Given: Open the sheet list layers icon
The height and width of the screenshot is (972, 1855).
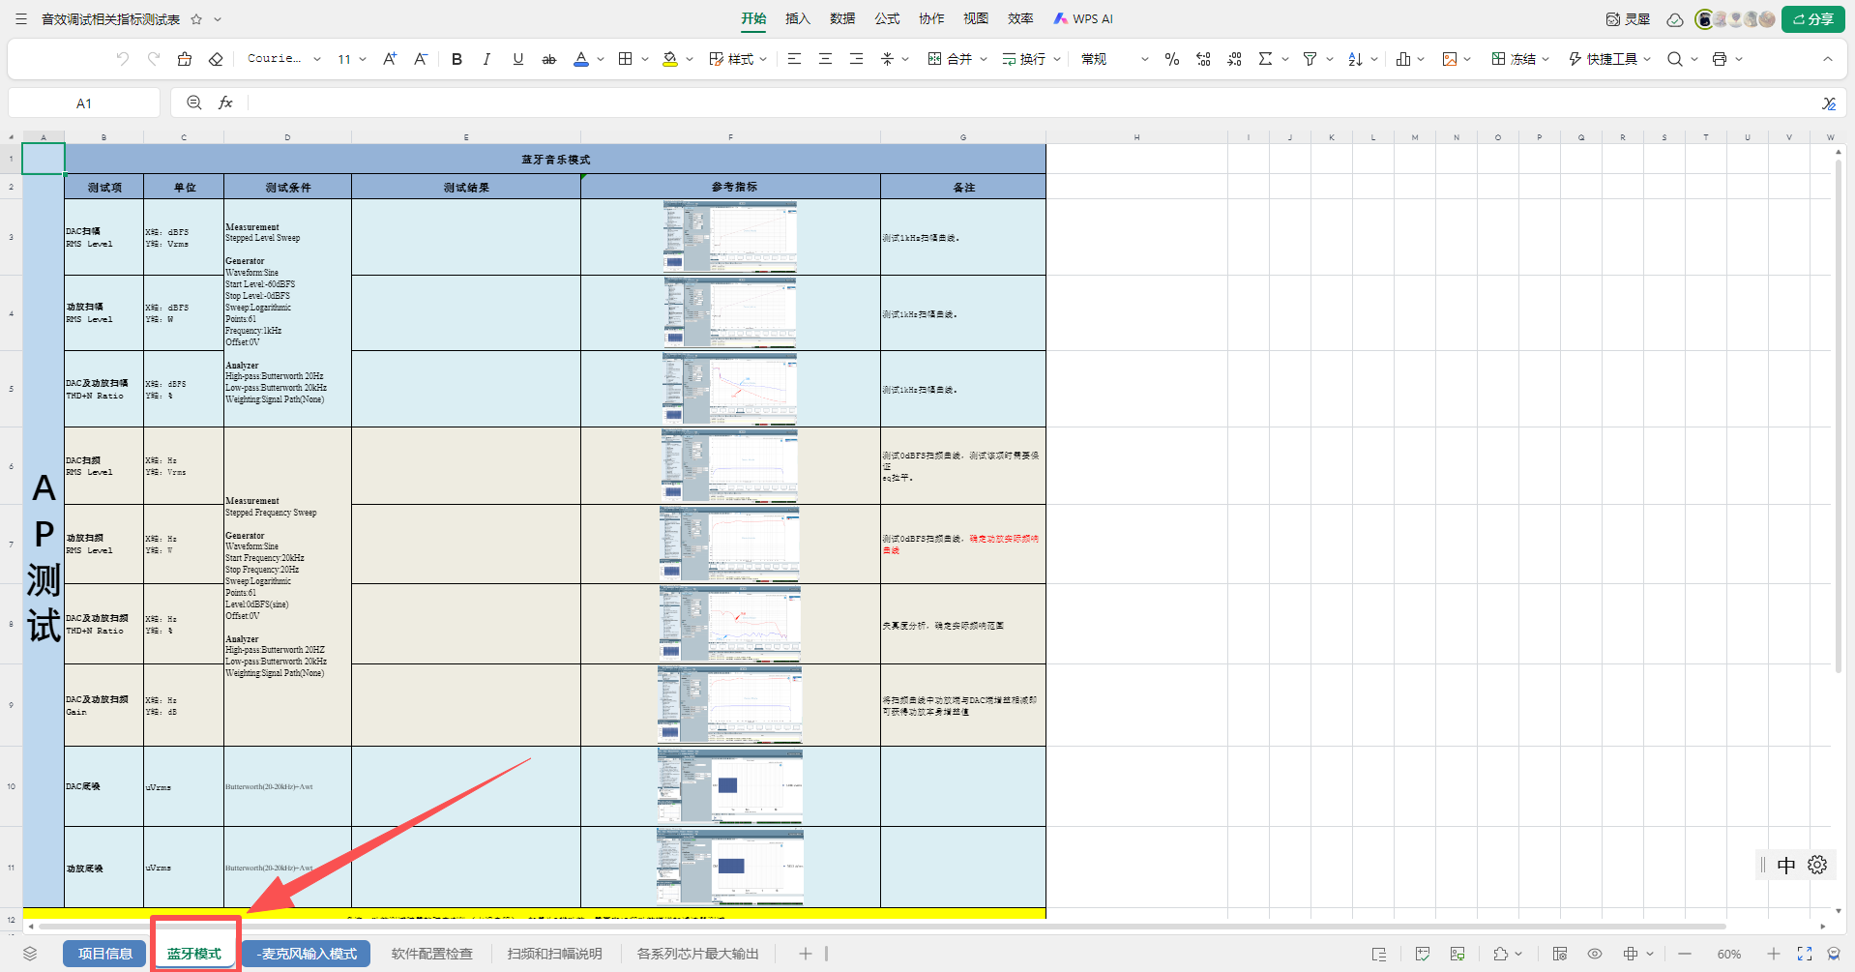Looking at the screenshot, I should (30, 954).
